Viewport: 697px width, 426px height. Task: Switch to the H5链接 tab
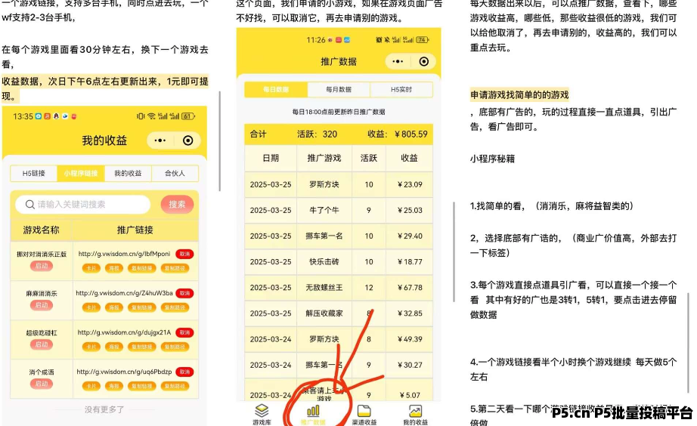point(34,174)
